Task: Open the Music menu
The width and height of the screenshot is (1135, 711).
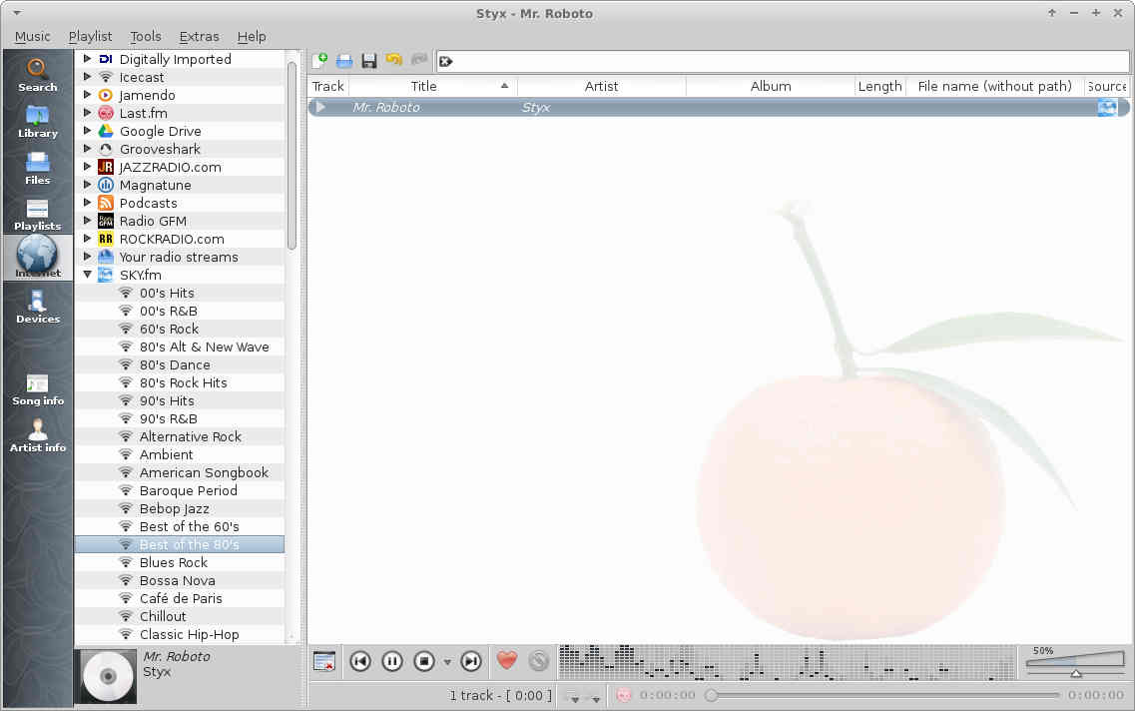Action: coord(33,36)
